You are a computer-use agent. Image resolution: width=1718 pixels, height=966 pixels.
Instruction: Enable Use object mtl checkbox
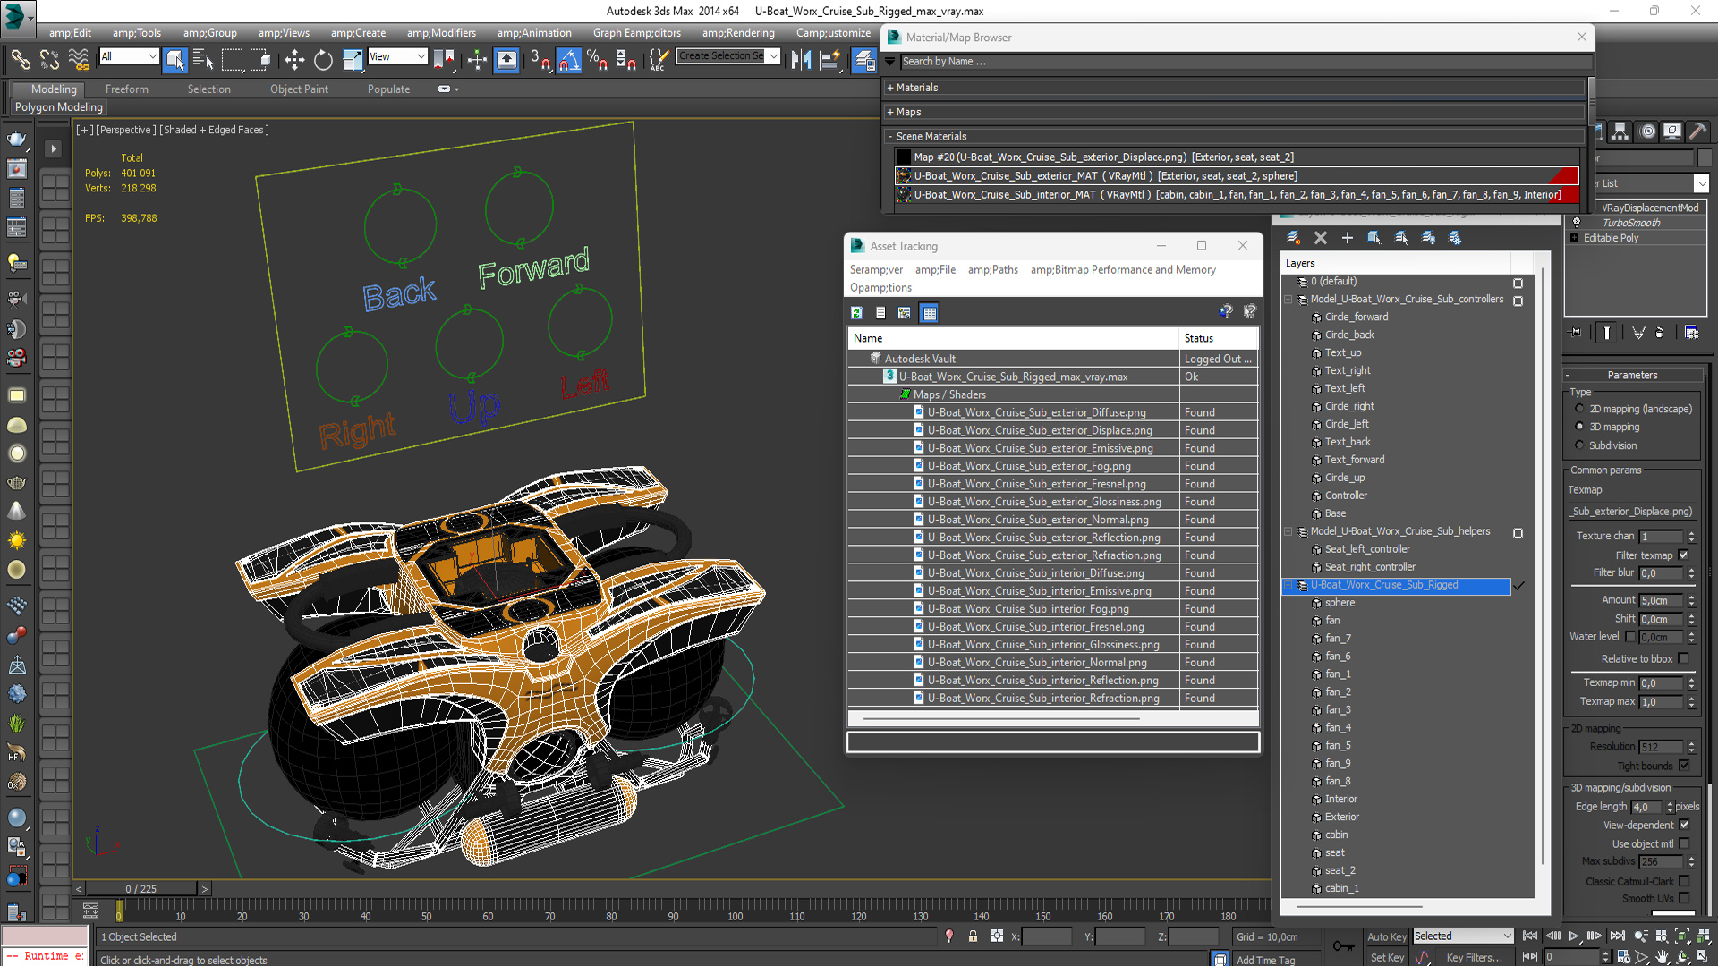click(1684, 843)
